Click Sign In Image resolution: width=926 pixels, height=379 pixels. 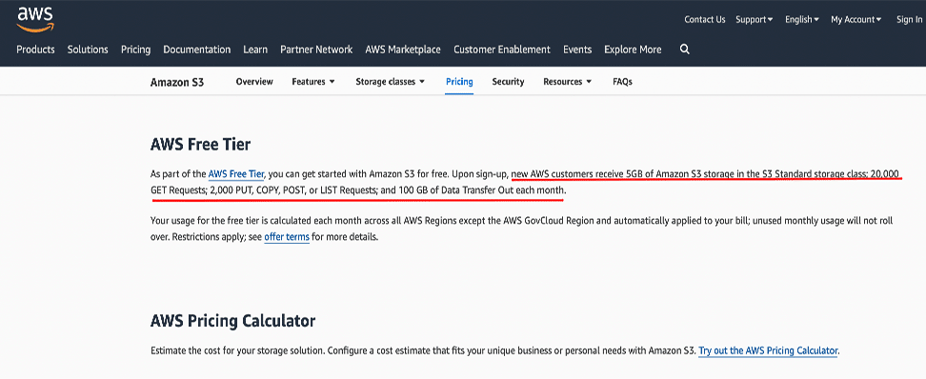coord(909,19)
